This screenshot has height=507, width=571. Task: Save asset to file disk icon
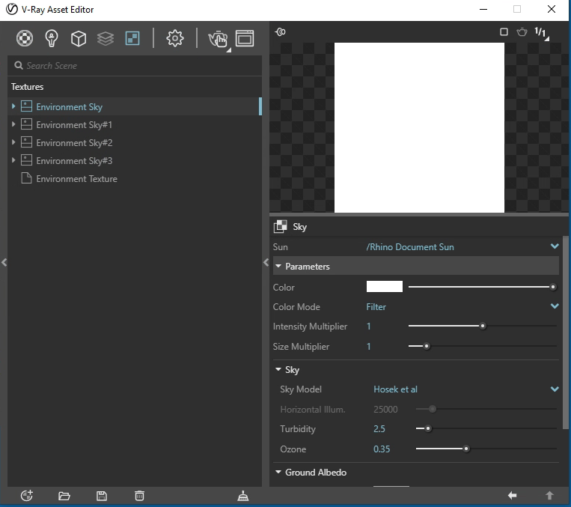click(x=102, y=496)
